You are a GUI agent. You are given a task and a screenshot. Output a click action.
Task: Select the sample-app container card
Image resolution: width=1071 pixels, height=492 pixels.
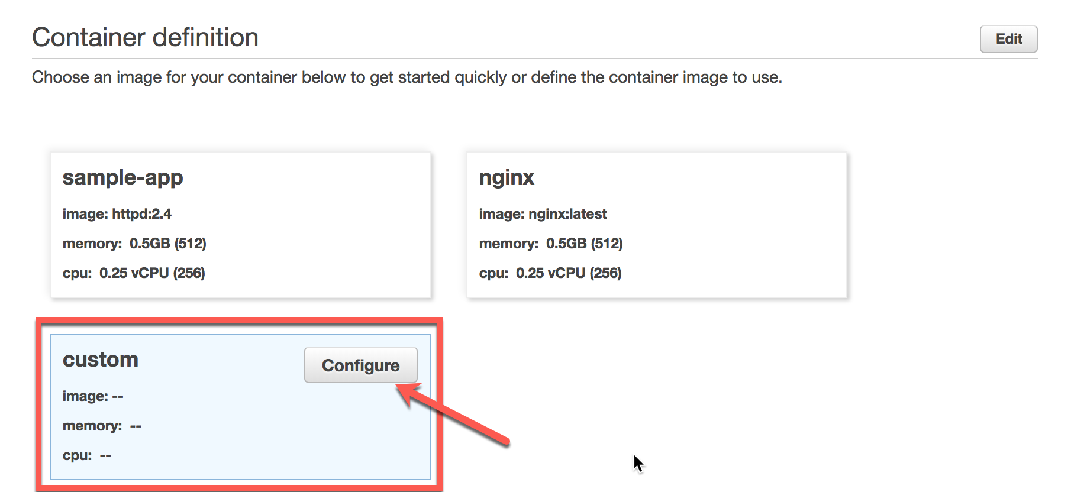(x=240, y=225)
